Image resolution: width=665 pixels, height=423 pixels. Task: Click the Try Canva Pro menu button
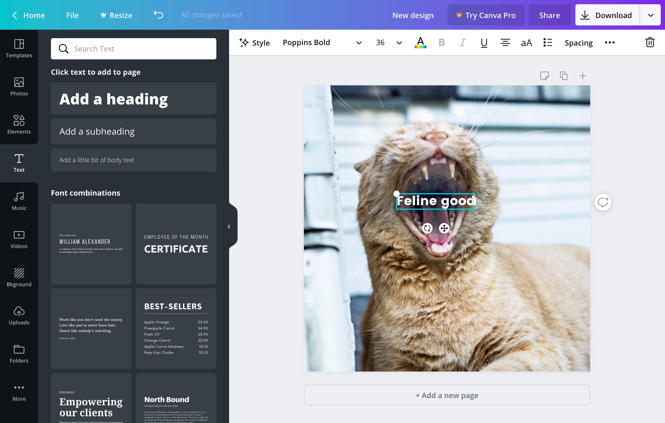[x=486, y=15]
